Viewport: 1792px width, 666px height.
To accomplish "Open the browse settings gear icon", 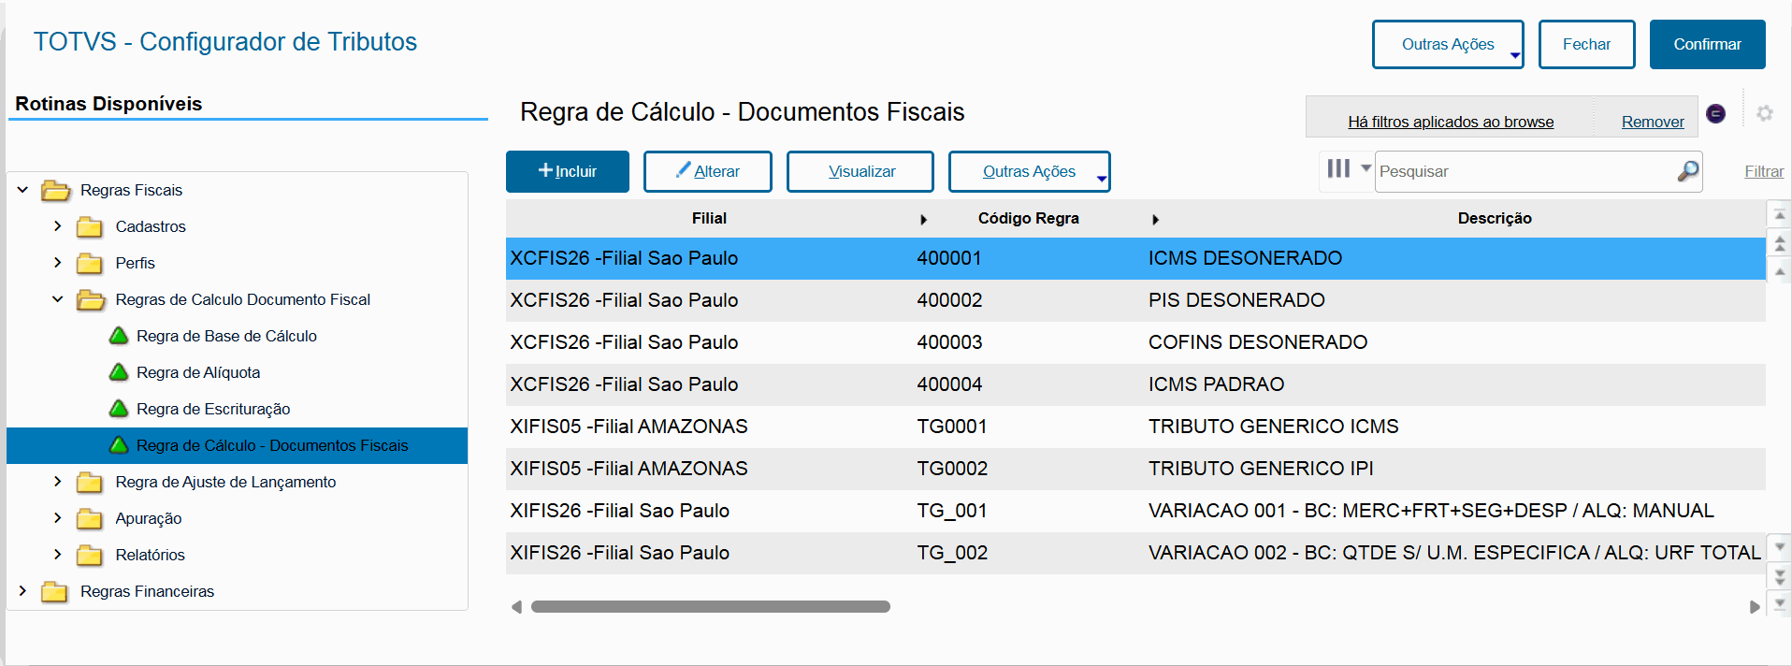I will point(1765,113).
